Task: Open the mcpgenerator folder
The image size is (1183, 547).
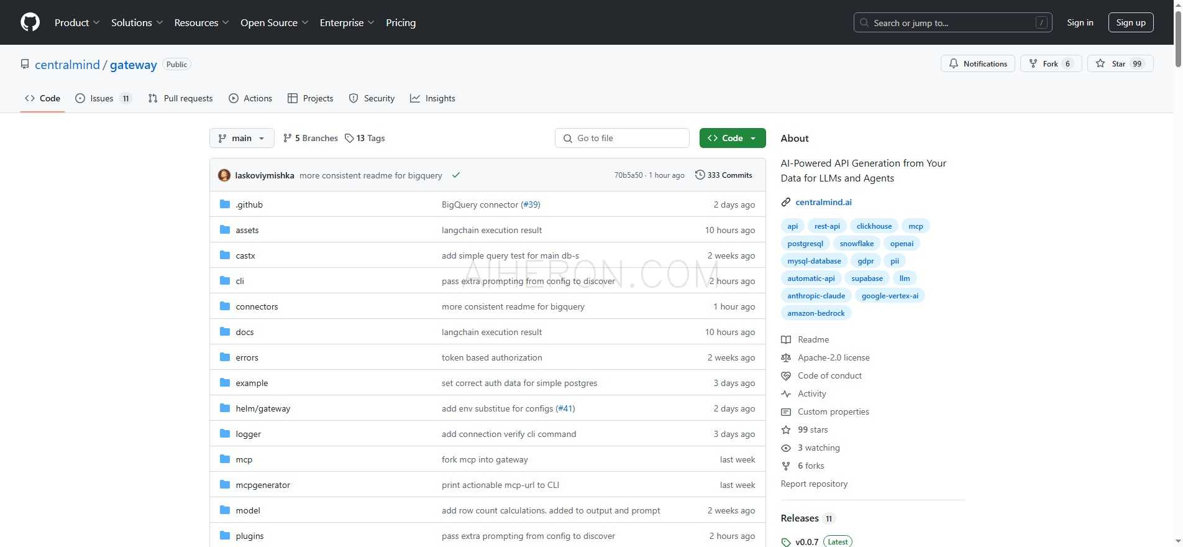Action: click(263, 485)
